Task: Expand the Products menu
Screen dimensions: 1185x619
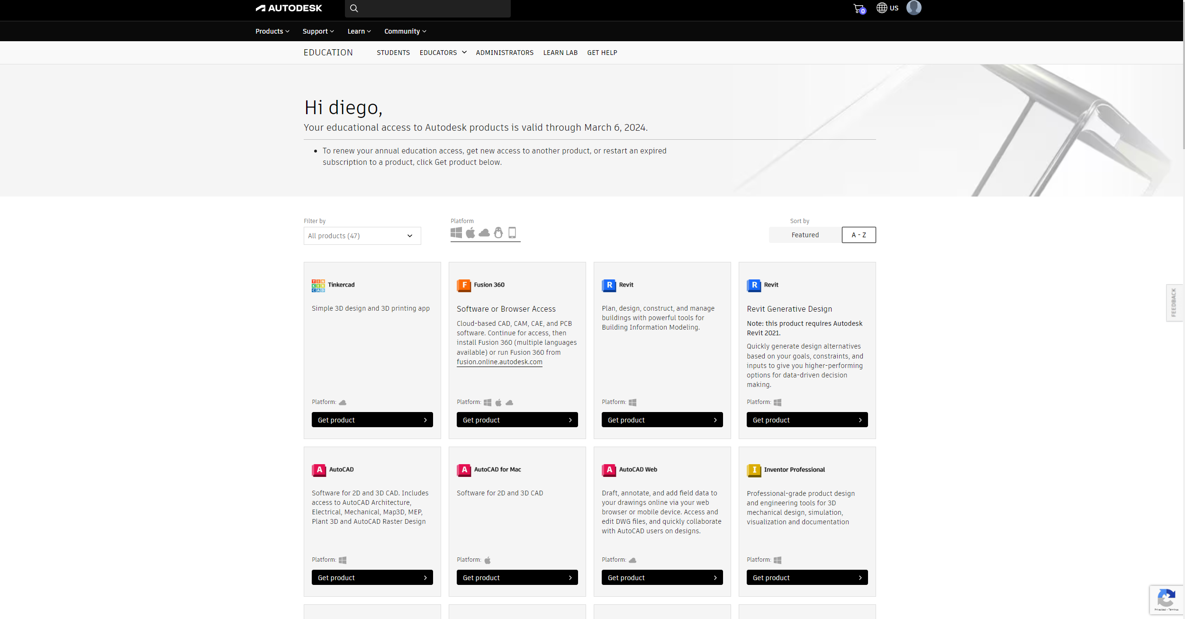Action: 271,31
